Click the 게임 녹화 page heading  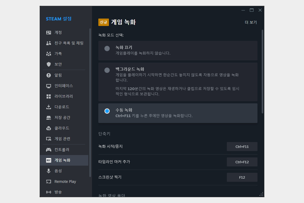(123, 22)
